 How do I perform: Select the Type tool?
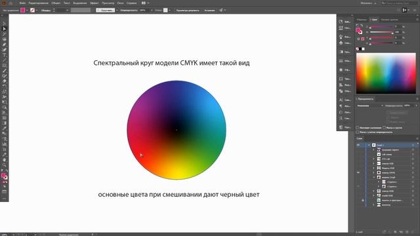(5, 55)
